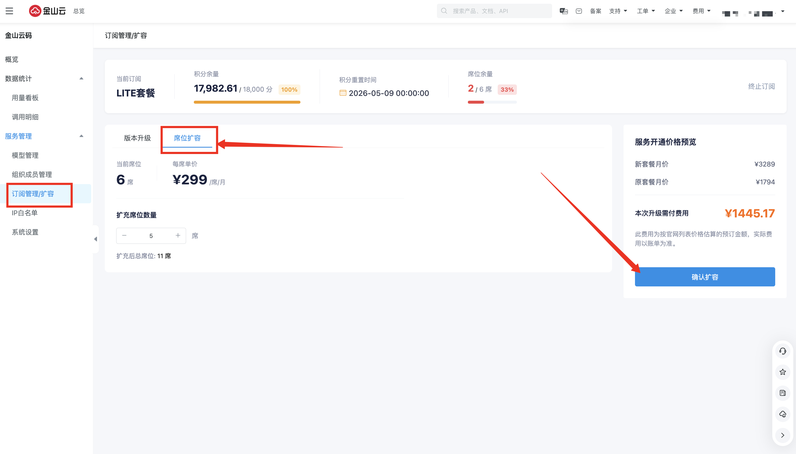Click the 终止订阅 link
Viewport: 796px width, 454px height.
point(761,86)
